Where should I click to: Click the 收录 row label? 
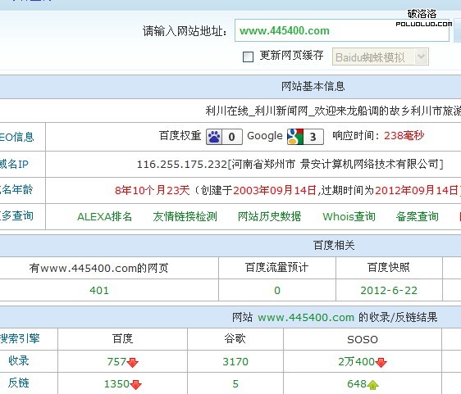18,360
